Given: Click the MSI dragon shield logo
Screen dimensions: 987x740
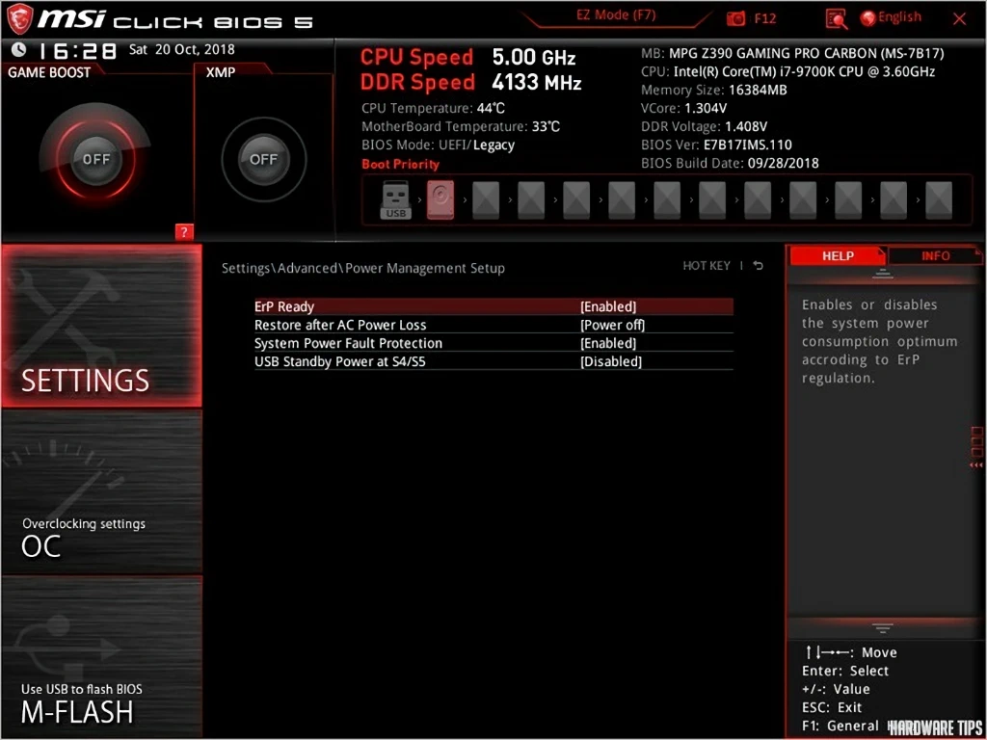Looking at the screenshot, I should 19,19.
